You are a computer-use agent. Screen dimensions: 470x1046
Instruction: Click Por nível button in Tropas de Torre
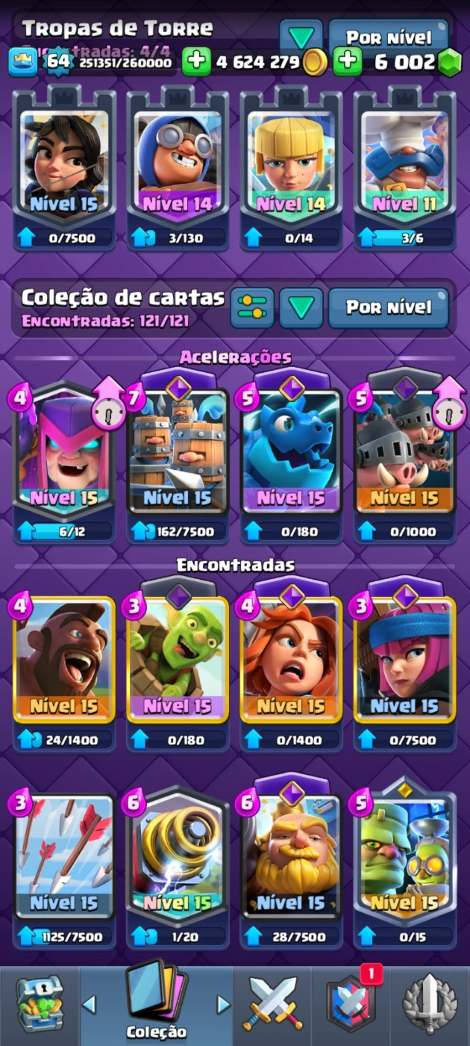389,37
